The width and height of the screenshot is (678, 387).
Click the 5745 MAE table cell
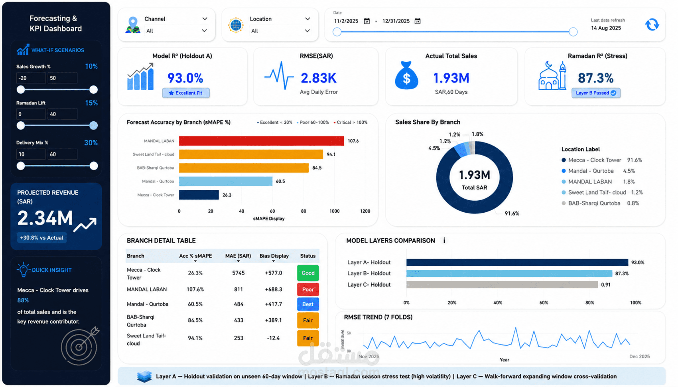point(238,273)
